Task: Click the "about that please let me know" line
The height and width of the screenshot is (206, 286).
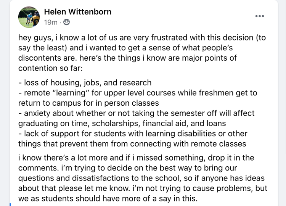Action: pyautogui.click(x=143, y=188)
